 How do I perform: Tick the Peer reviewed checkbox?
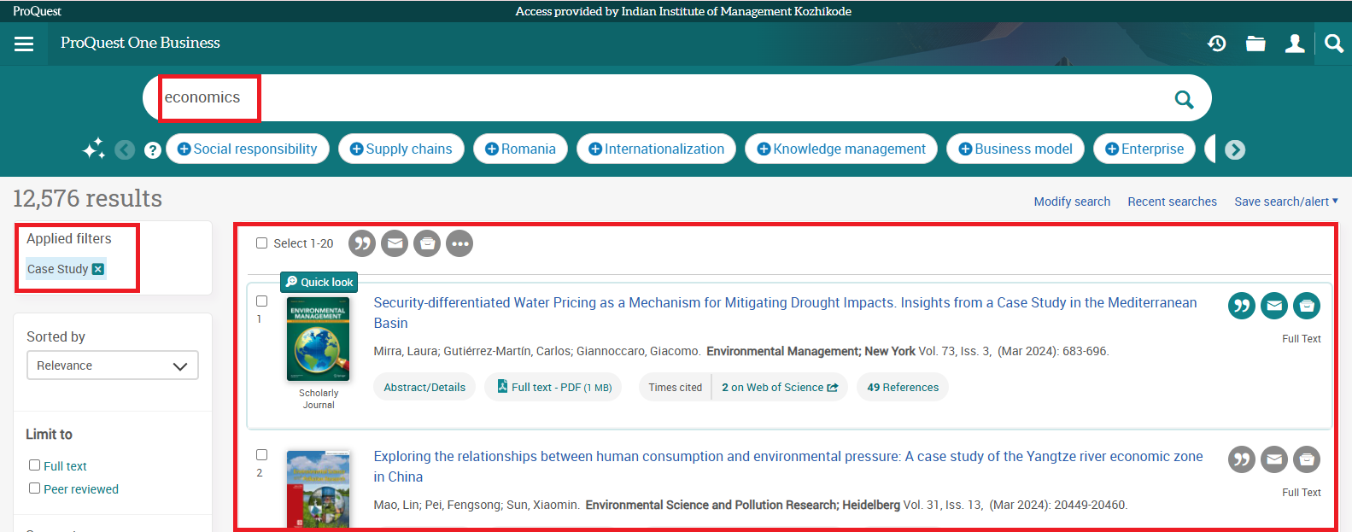click(x=35, y=488)
